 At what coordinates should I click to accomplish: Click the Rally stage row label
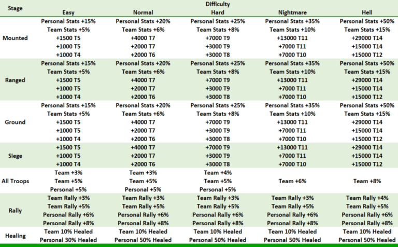[16, 210]
